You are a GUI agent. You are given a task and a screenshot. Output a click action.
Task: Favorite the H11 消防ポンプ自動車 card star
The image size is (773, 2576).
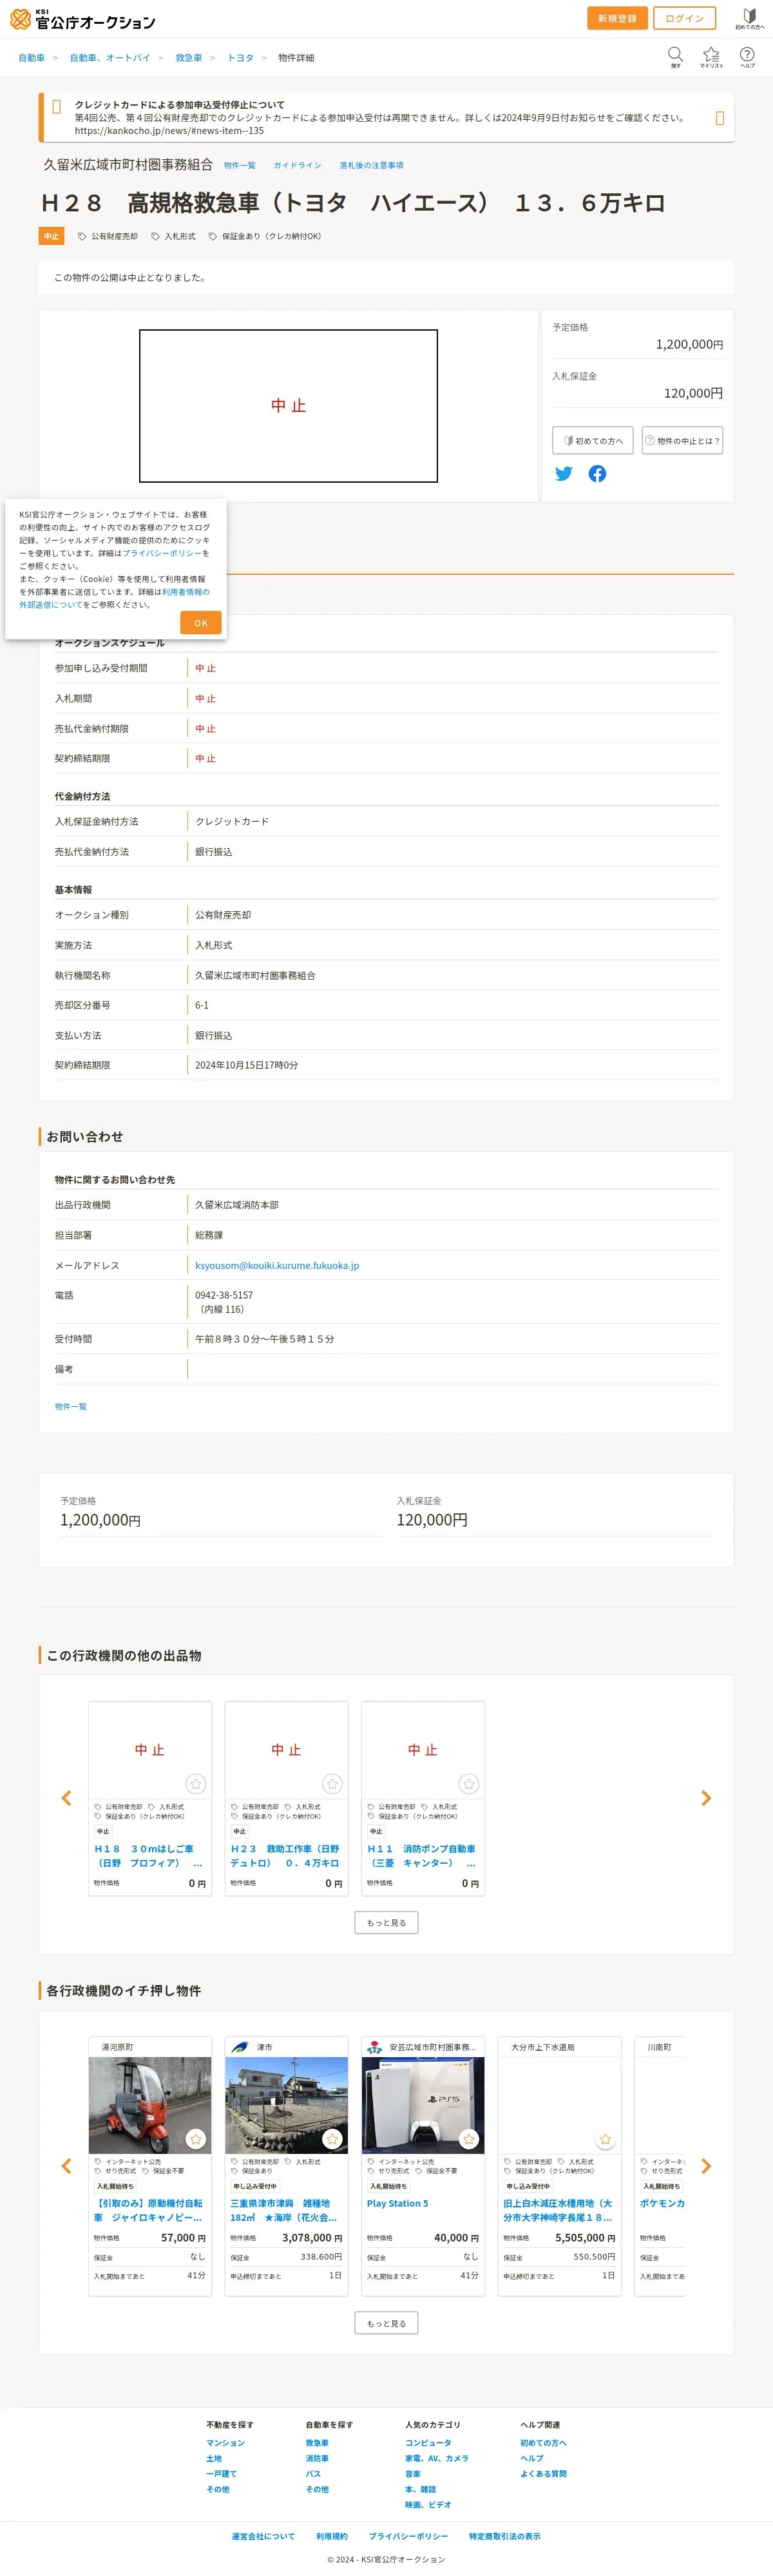point(469,1784)
